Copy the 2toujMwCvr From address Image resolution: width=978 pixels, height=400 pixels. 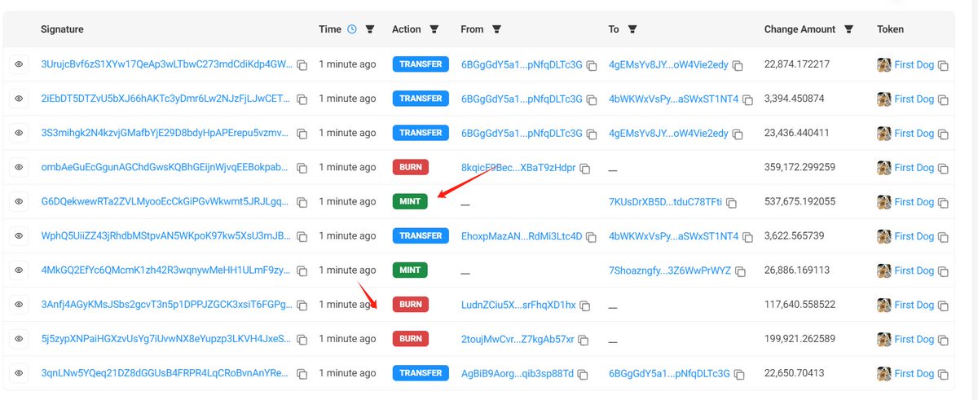click(583, 340)
